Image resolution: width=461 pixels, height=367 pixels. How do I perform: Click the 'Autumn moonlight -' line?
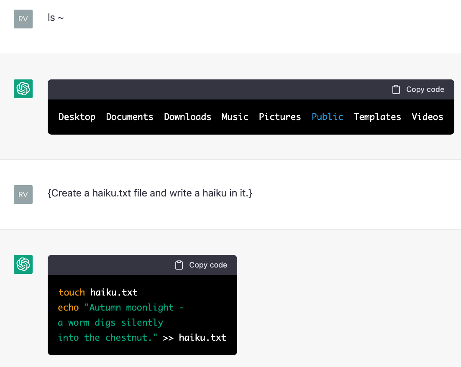[x=134, y=307]
